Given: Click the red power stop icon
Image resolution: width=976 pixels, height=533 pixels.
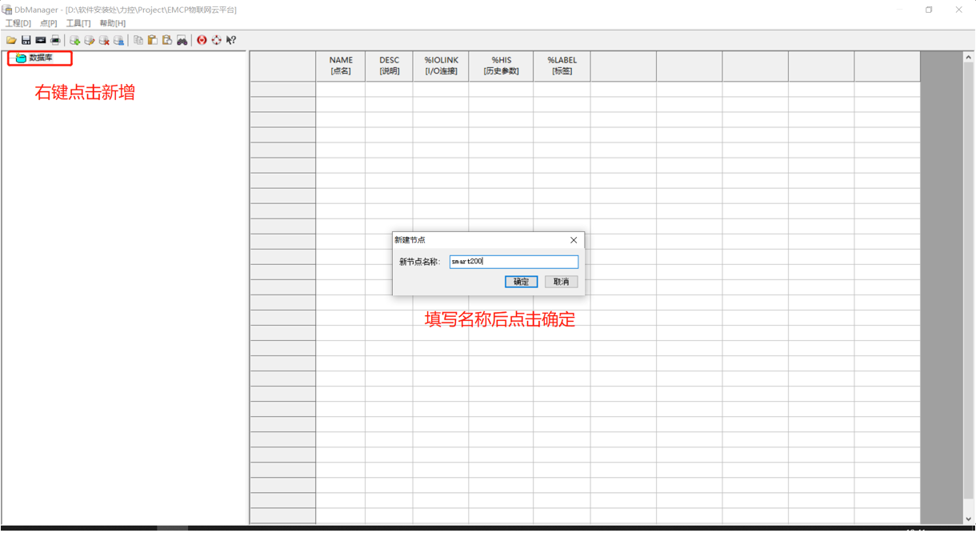Looking at the screenshot, I should [202, 40].
